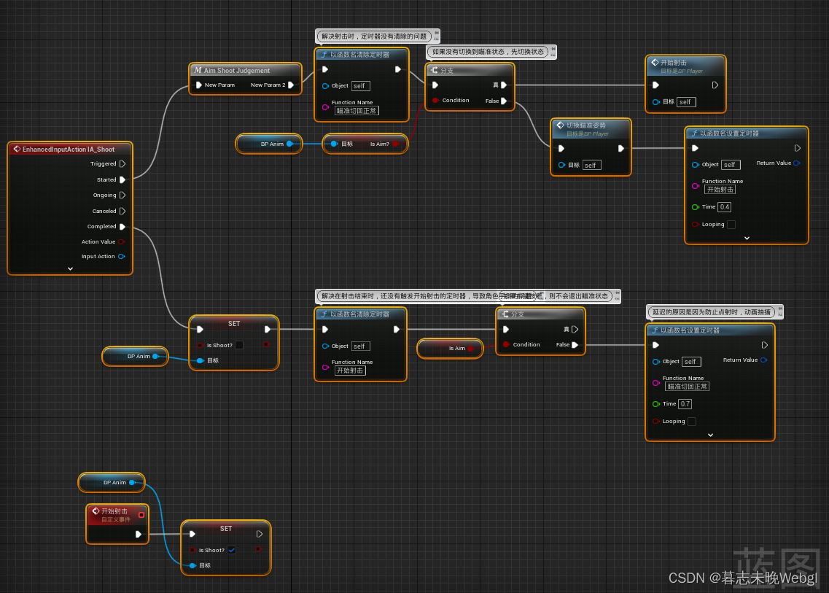The width and height of the screenshot is (829, 593).
Task: Click the False exec pin on the branch feeding 切换瞄准姿势
Action: click(503, 101)
